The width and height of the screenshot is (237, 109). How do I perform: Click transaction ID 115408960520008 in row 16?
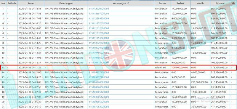click(99, 82)
